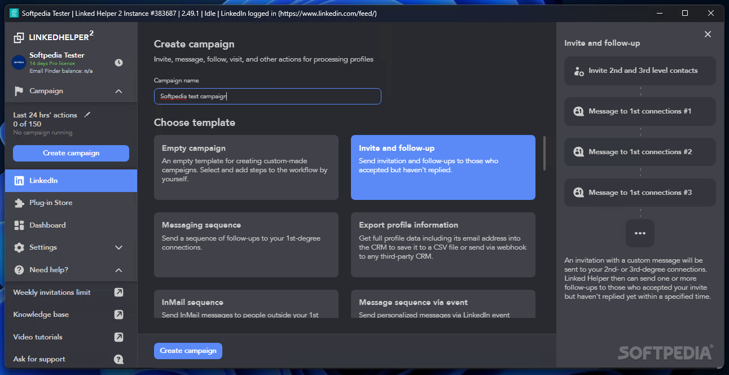Viewport: 729px width, 375px height.
Task: Select the InMail sequence template
Action: coord(246,304)
